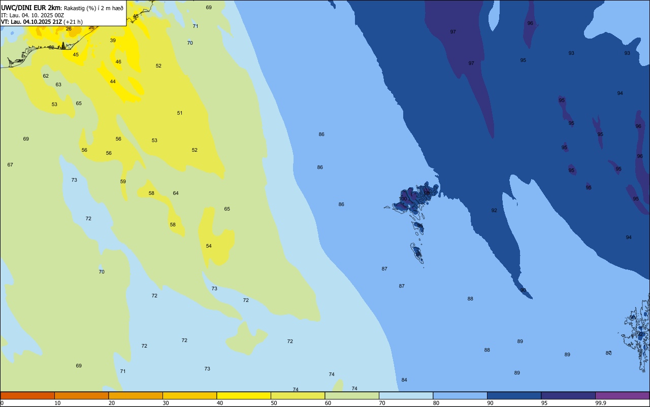Click the humidity value 100 on the islands
Viewport: 650px width, 407px height.
(x=403, y=199)
